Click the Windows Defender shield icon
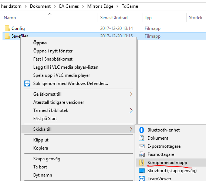Viewport: 206px width, 181px height. point(27,83)
